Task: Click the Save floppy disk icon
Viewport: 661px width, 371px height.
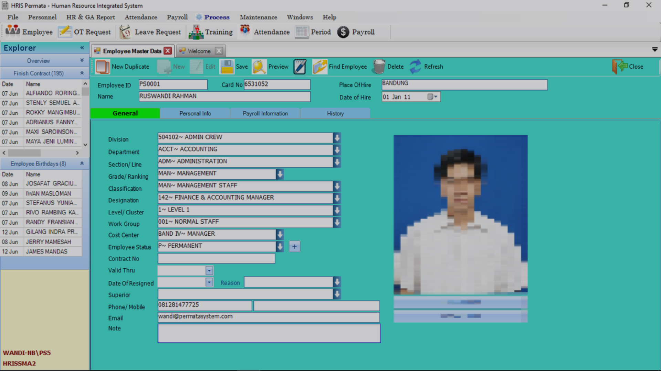Action: pyautogui.click(x=227, y=67)
